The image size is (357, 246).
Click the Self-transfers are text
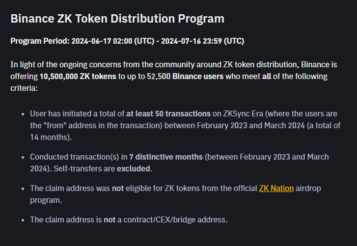[84, 169]
